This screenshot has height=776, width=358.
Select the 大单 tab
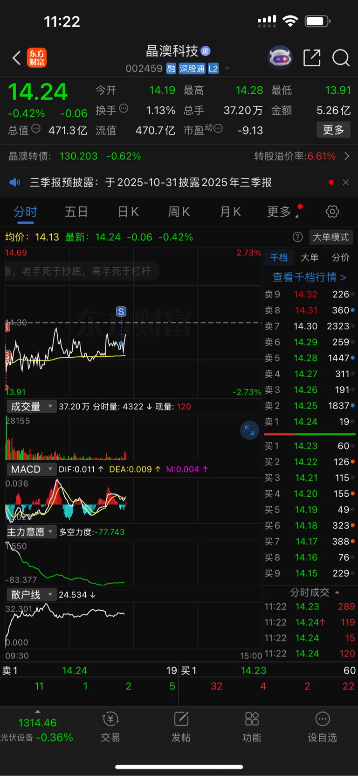pos(310,258)
